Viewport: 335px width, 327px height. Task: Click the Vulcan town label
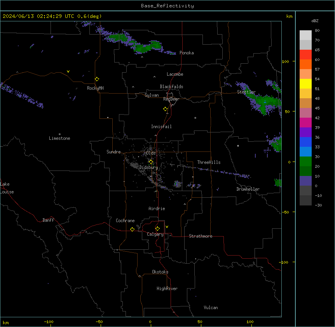tap(211, 308)
